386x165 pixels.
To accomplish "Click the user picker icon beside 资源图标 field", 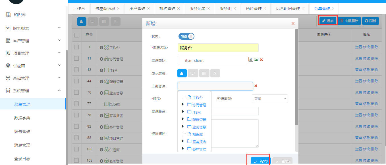I will (250, 60).
